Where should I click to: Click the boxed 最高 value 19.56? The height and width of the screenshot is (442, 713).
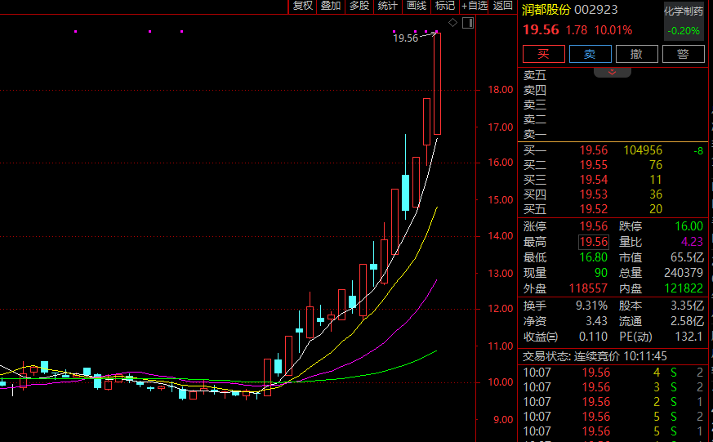click(x=594, y=242)
